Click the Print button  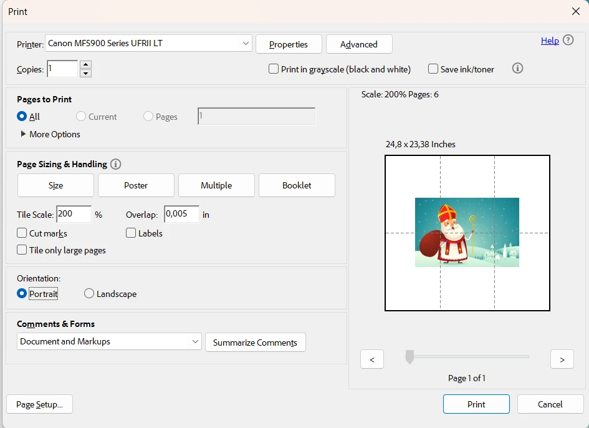point(476,404)
